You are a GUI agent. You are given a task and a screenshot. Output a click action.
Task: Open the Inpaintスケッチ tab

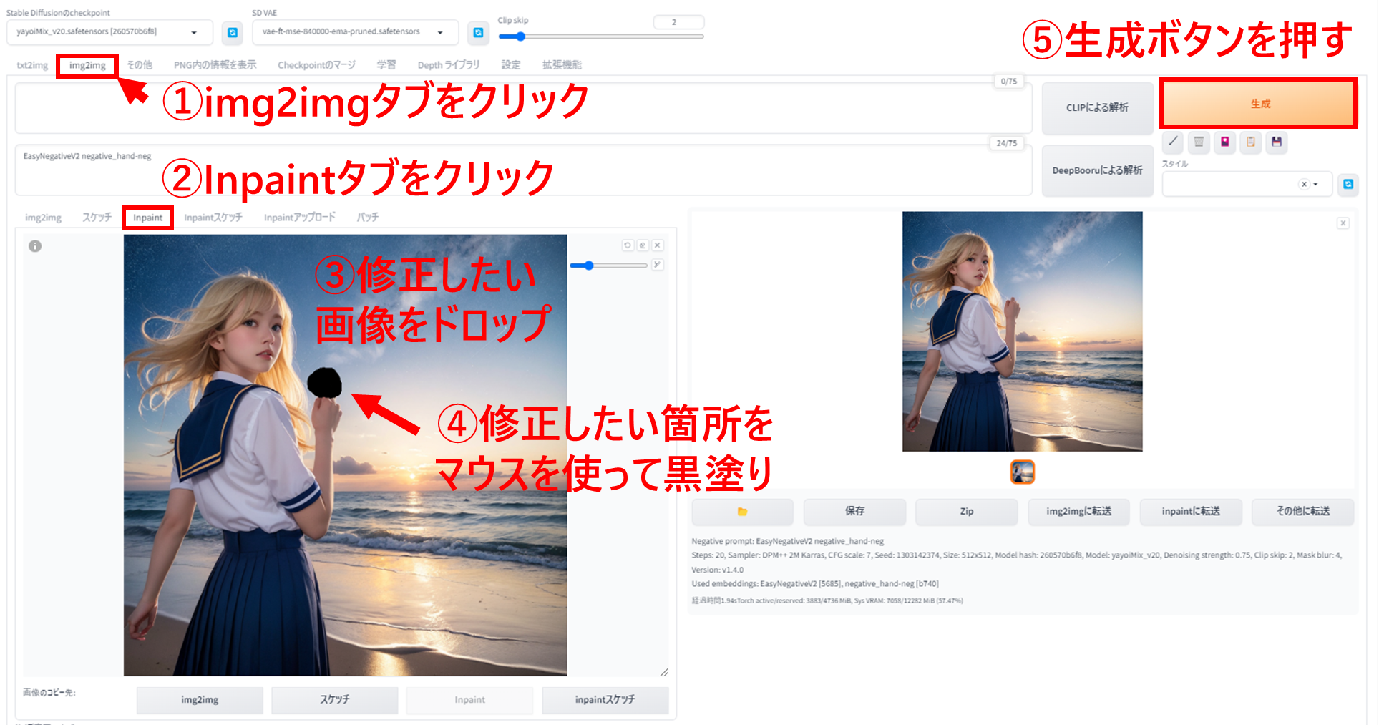(213, 217)
